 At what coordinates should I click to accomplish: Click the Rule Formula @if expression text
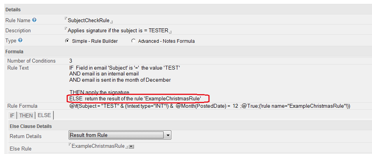pyautogui.click(x=210, y=106)
